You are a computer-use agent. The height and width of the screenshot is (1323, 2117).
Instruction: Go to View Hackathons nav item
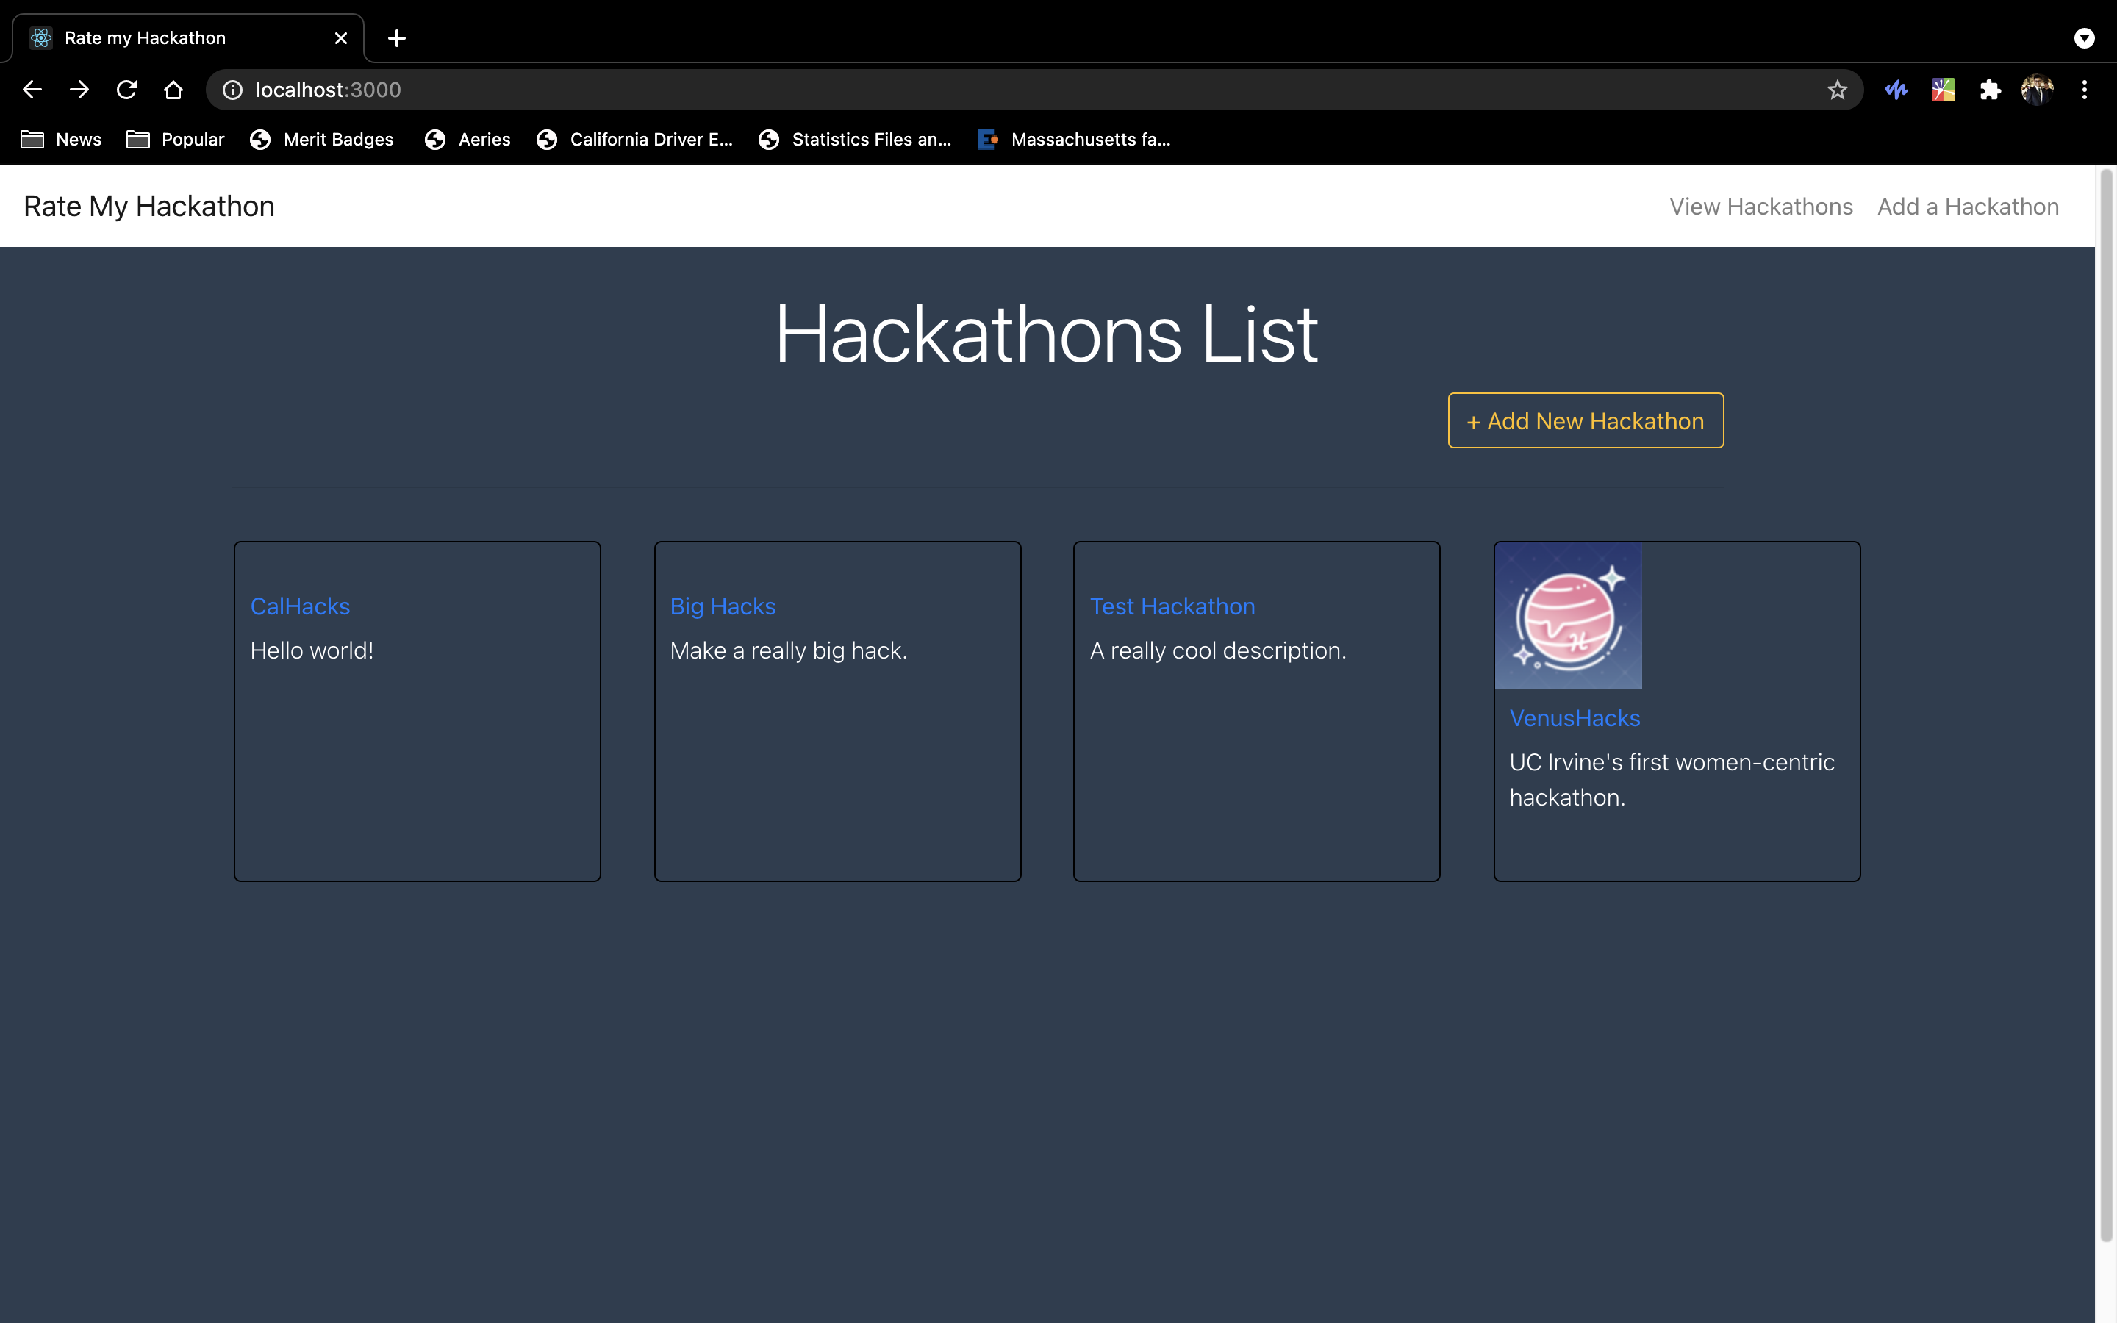click(x=1761, y=207)
